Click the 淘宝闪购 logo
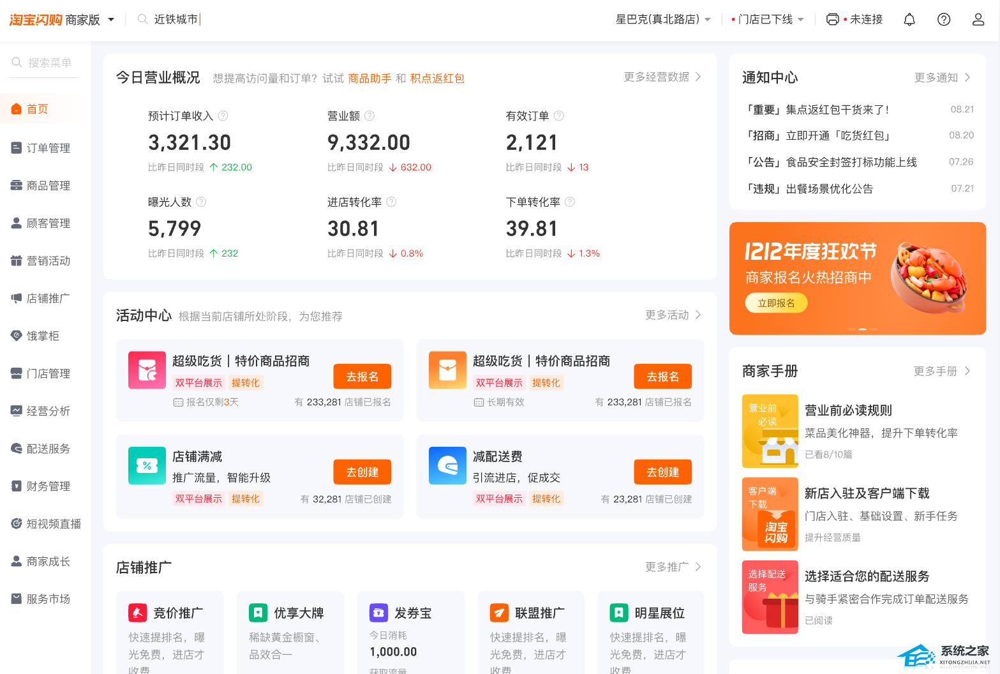Image resolution: width=1000 pixels, height=674 pixels. (x=36, y=20)
